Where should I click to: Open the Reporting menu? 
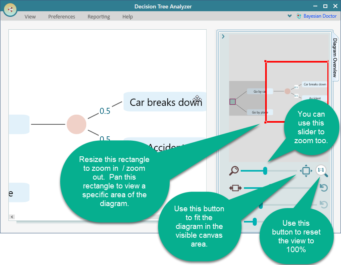pyautogui.click(x=99, y=17)
